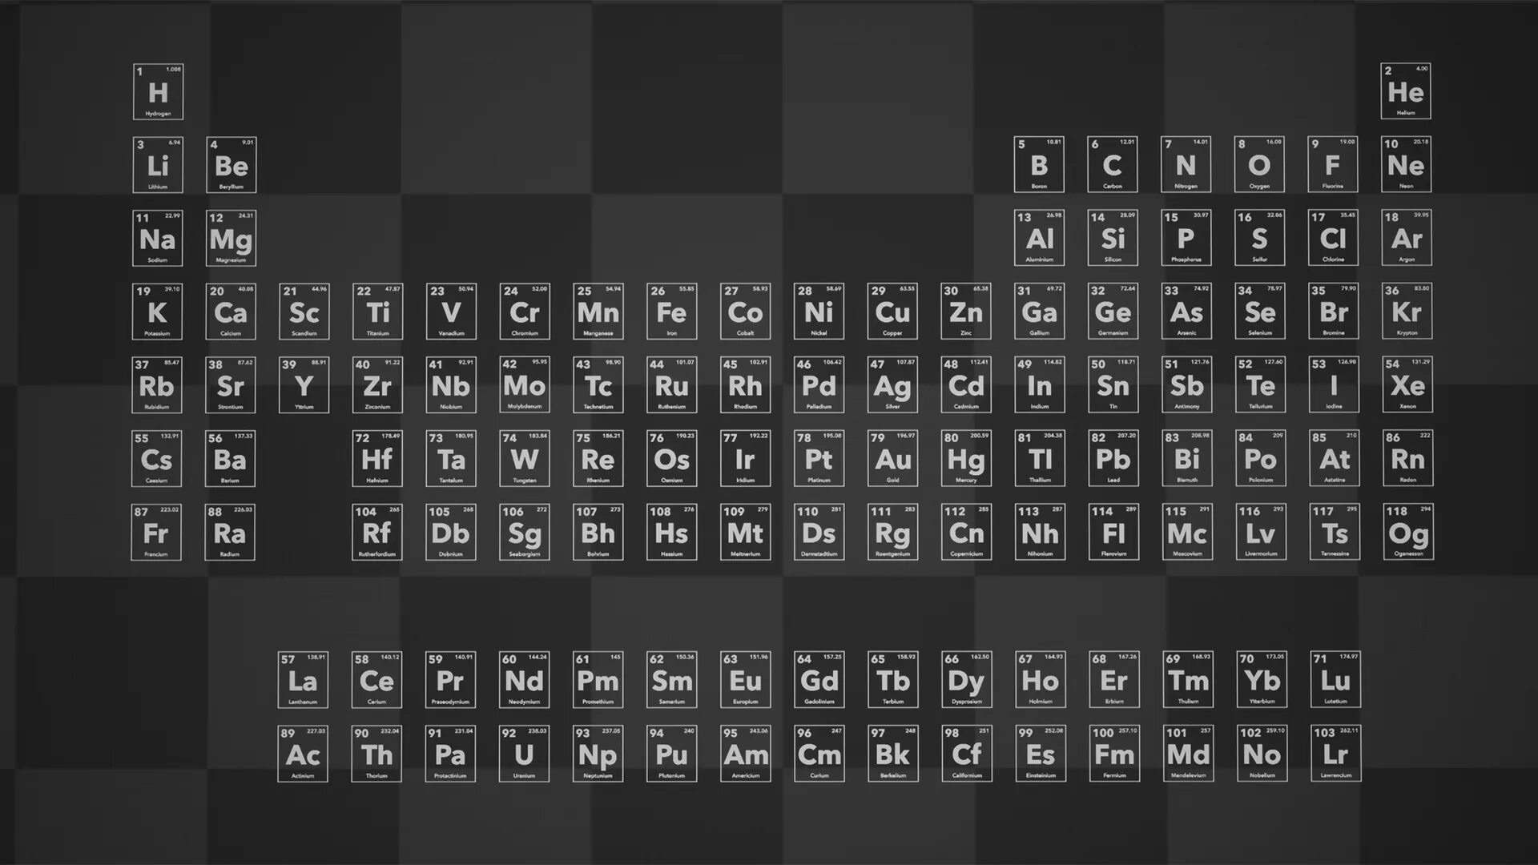This screenshot has width=1538, height=865.
Task: Select the Copper (Cu) tile
Action: pos(892,312)
